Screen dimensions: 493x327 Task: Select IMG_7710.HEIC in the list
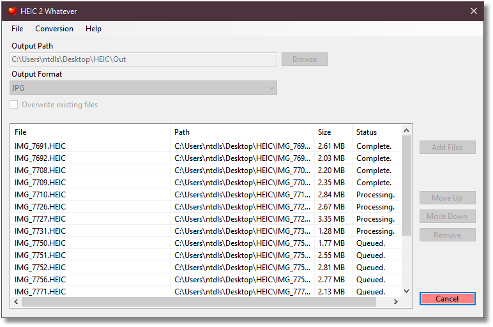coord(40,195)
